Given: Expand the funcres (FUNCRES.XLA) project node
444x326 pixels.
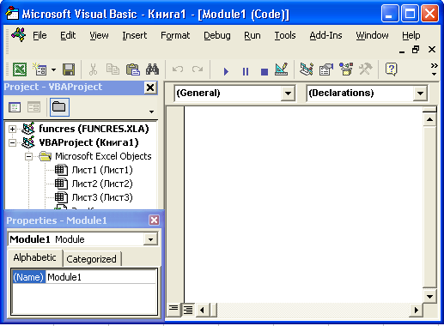Looking at the screenshot, I should point(12,129).
